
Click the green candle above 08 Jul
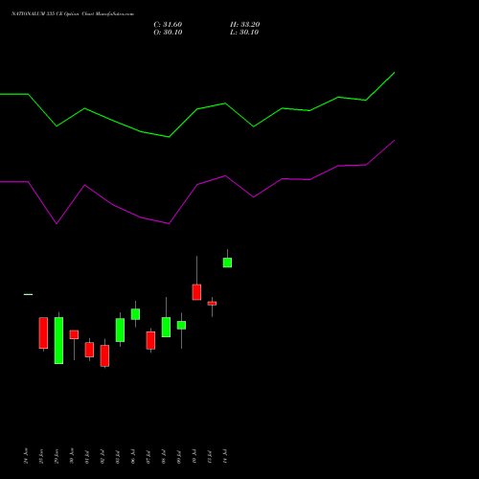click(x=166, y=327)
